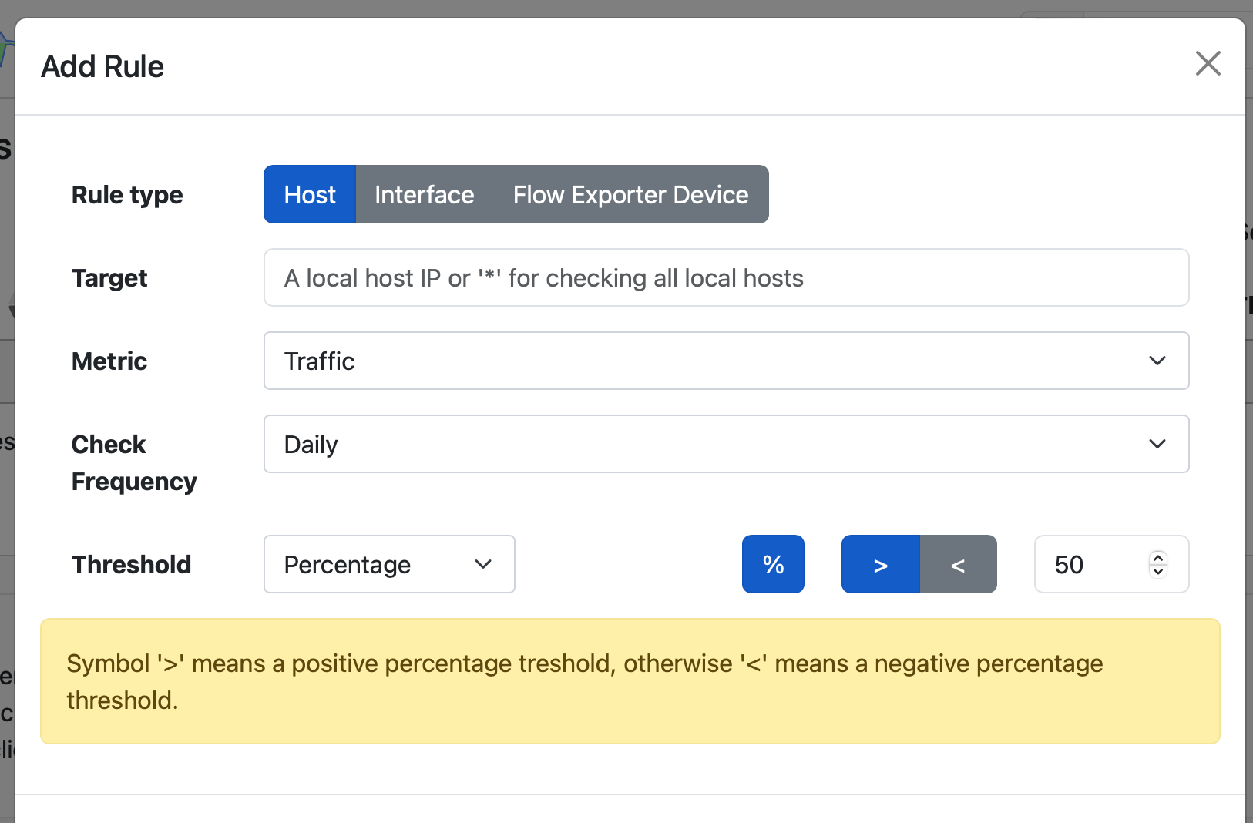This screenshot has width=1253, height=823.
Task: Open the Check Frequency dropdown showing Daily
Action: click(x=724, y=444)
